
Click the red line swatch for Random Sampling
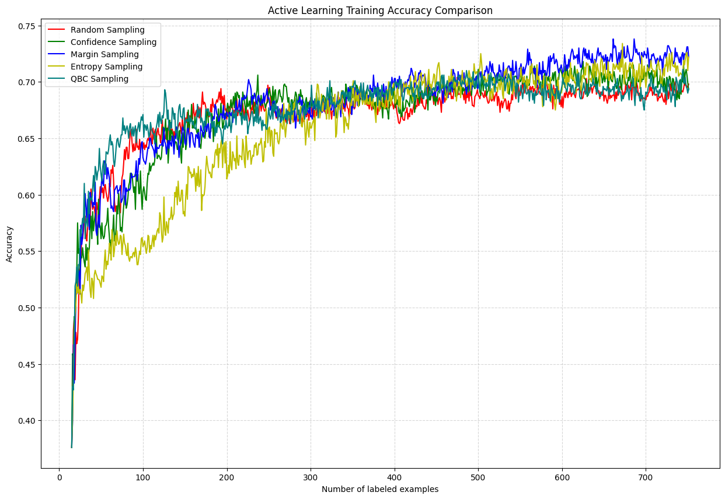[x=57, y=30]
